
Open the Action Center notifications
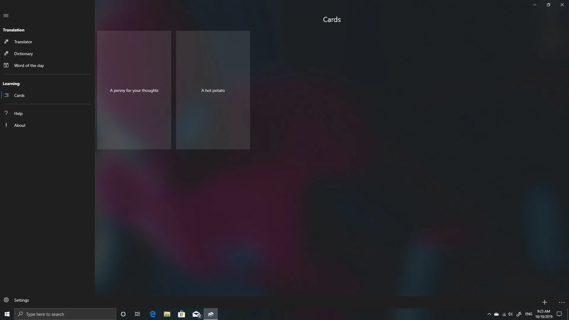(560, 314)
